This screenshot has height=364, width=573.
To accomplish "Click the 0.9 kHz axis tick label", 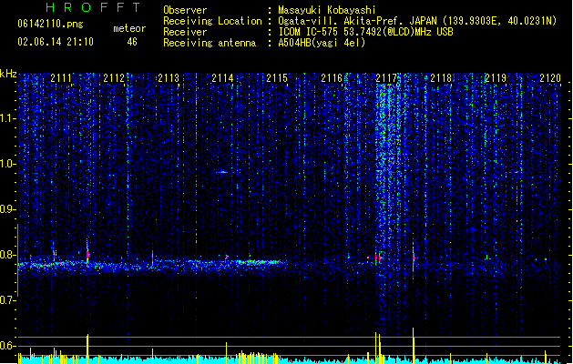I will 7,209.
